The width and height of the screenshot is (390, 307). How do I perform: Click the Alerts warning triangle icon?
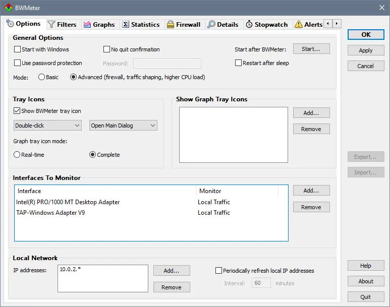click(x=299, y=24)
